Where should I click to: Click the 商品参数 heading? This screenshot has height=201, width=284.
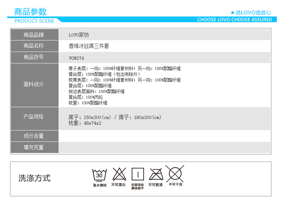coord(31,12)
